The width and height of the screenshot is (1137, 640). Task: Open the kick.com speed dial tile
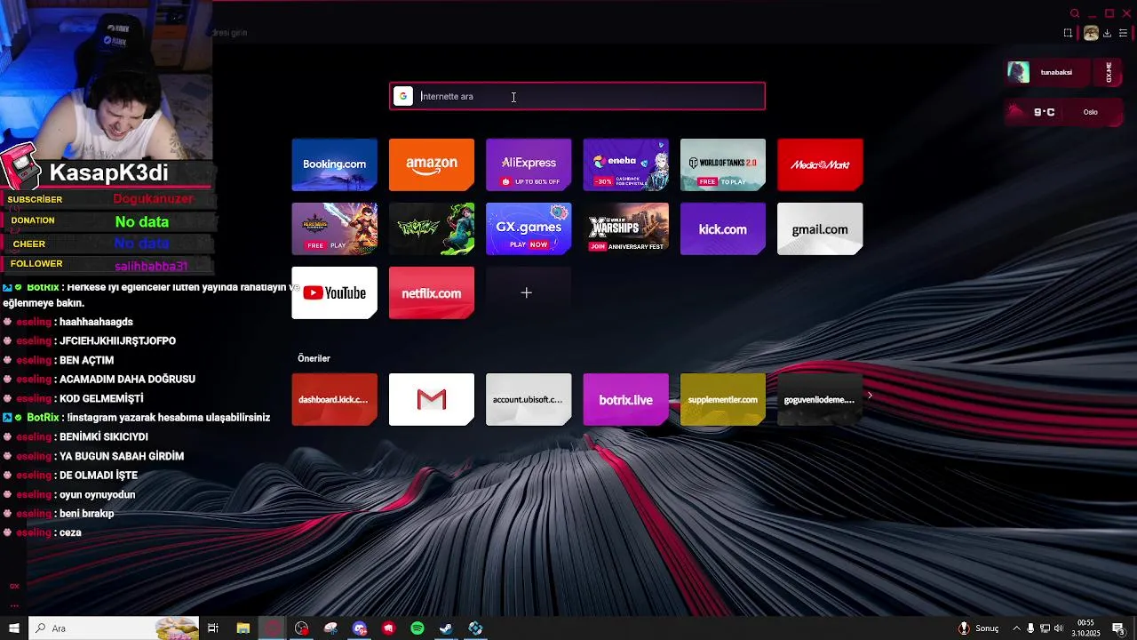point(722,228)
